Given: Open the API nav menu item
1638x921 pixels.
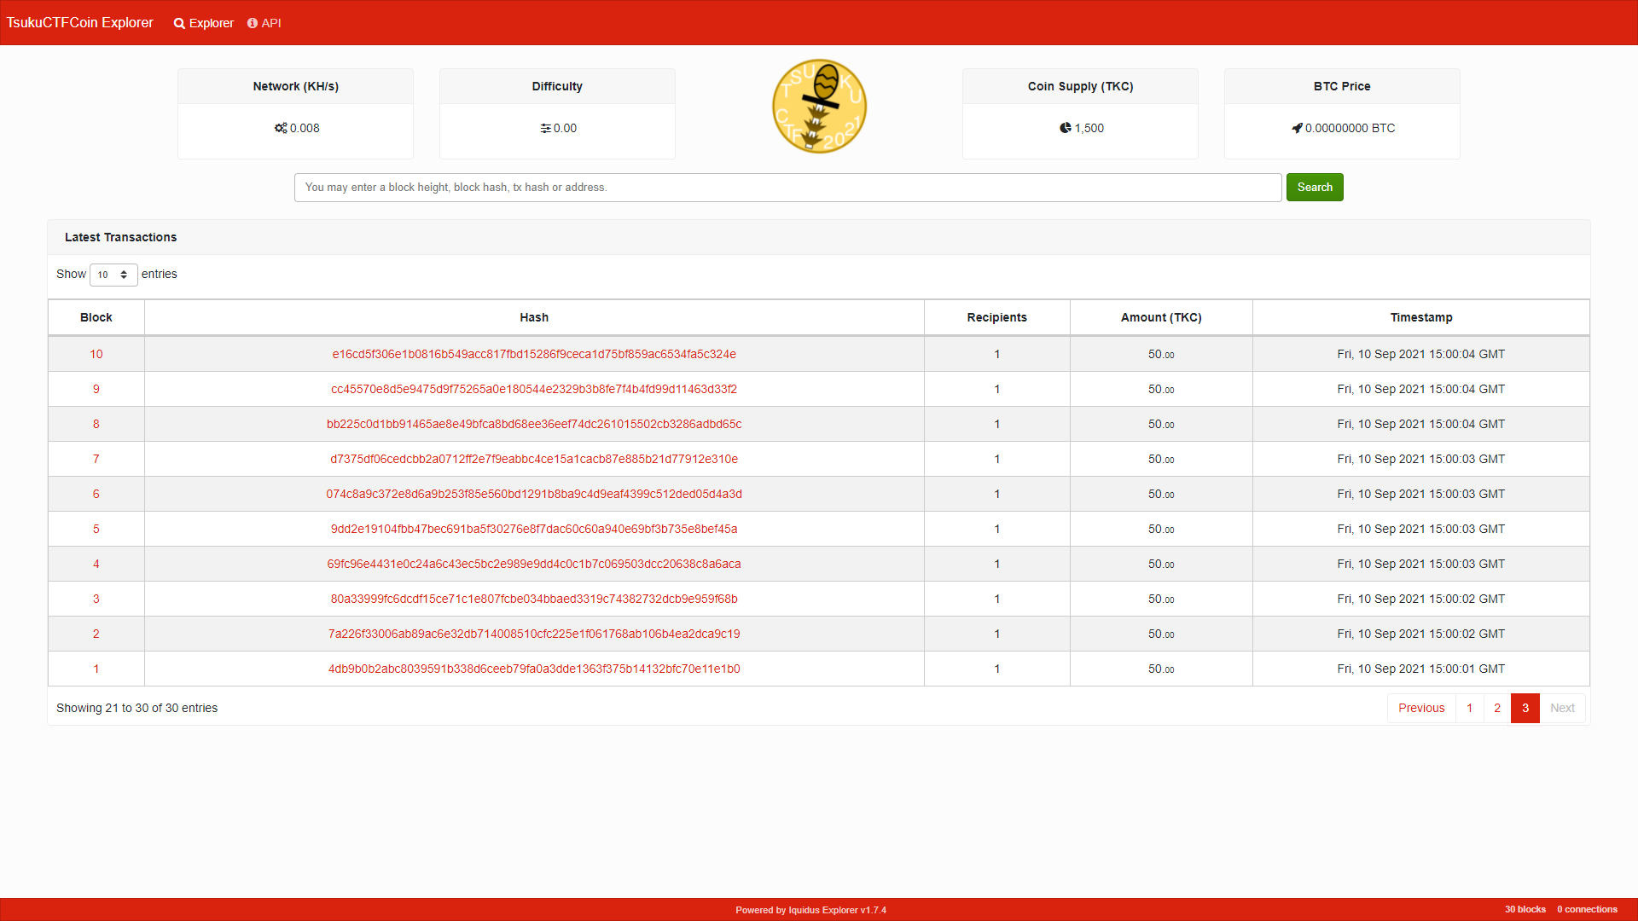Looking at the screenshot, I should click(x=271, y=23).
